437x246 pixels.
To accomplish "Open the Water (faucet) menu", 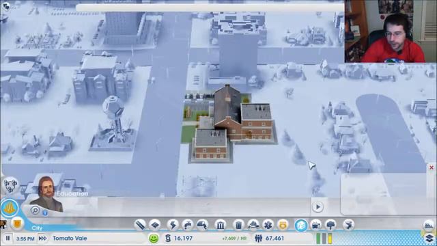I will coord(188,225).
